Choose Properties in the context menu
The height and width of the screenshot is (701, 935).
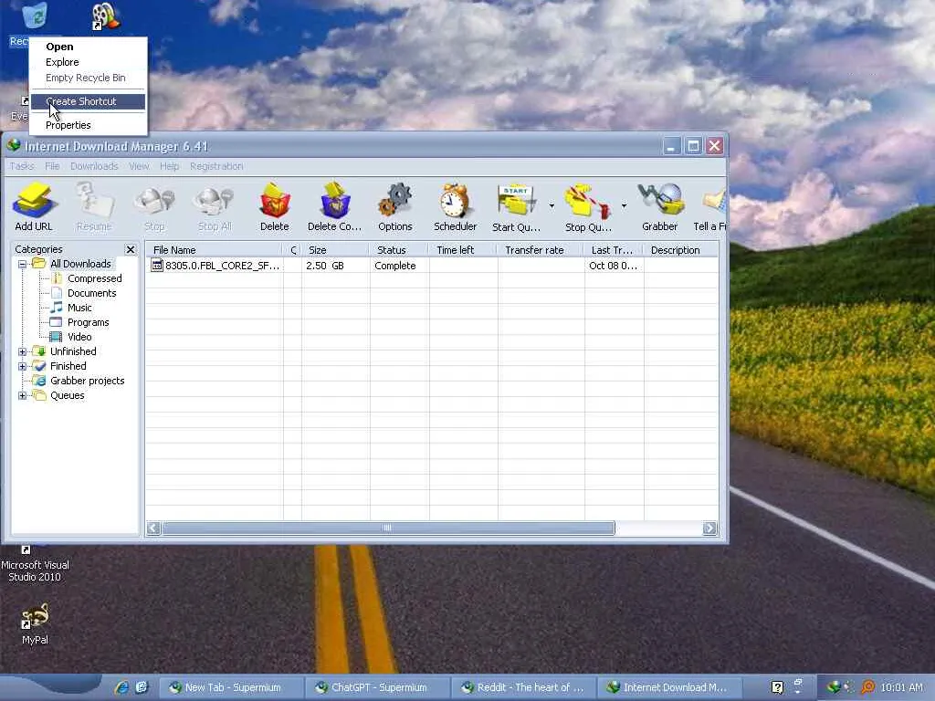pos(88,125)
